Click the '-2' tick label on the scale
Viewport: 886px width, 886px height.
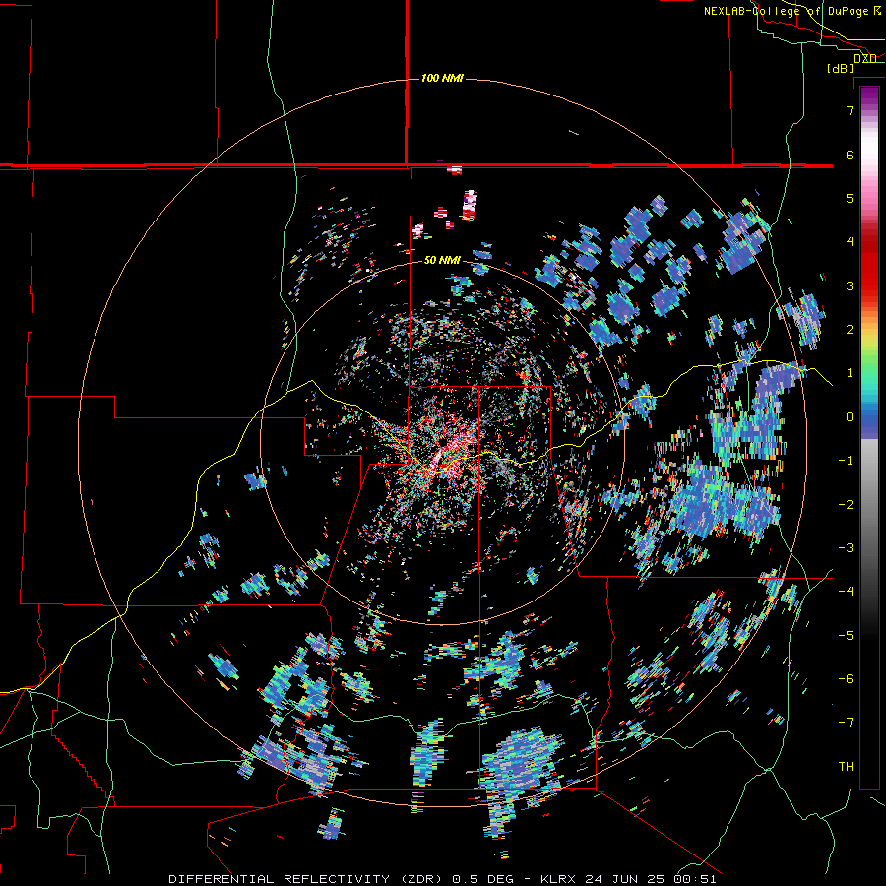coord(846,505)
